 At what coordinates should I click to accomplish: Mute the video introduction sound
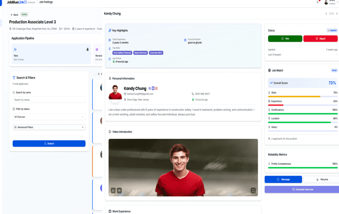[x=119, y=191]
